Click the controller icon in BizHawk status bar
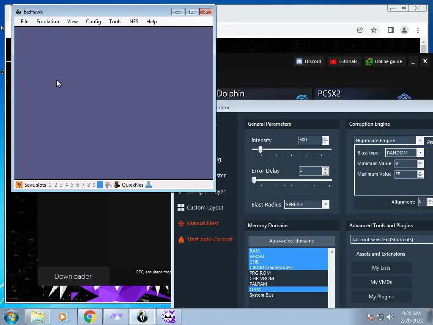Image resolution: width=433 pixels, height=325 pixels. point(108,185)
